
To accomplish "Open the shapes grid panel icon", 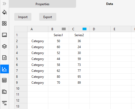I will click(x=4, y=23).
